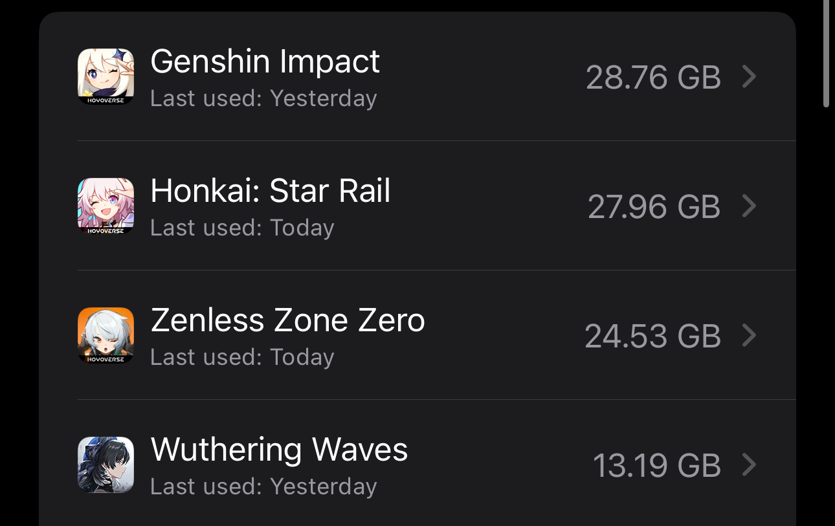The height and width of the screenshot is (526, 835).
Task: Select the March 7th icon for Honkai: Star Rail
Action: 106,206
